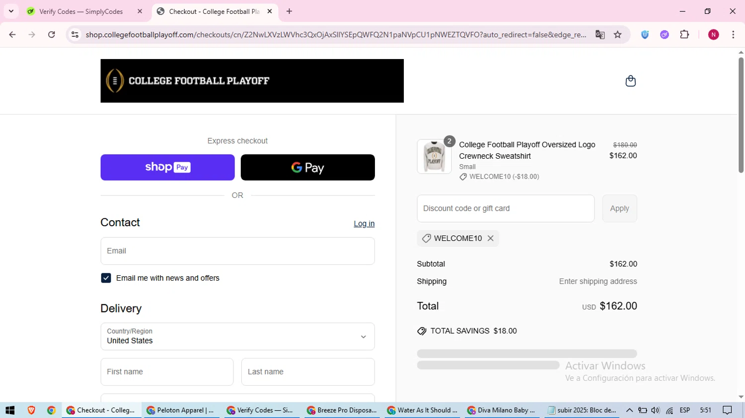Select the Checkout - College Football tab
This screenshot has height=418, width=745.
214,11
